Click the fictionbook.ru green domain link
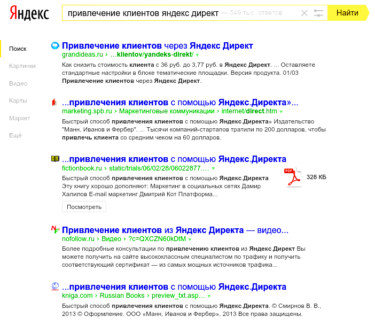 (x=82, y=168)
